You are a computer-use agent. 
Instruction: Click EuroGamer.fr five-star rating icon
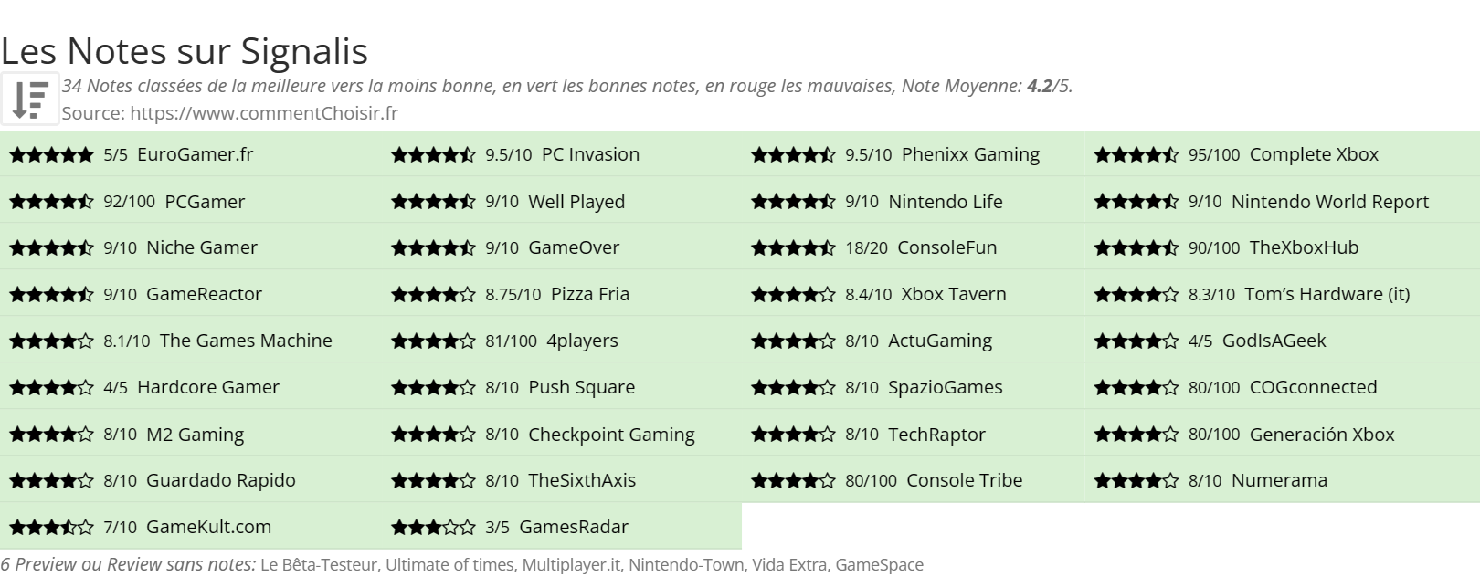pyautogui.click(x=51, y=155)
